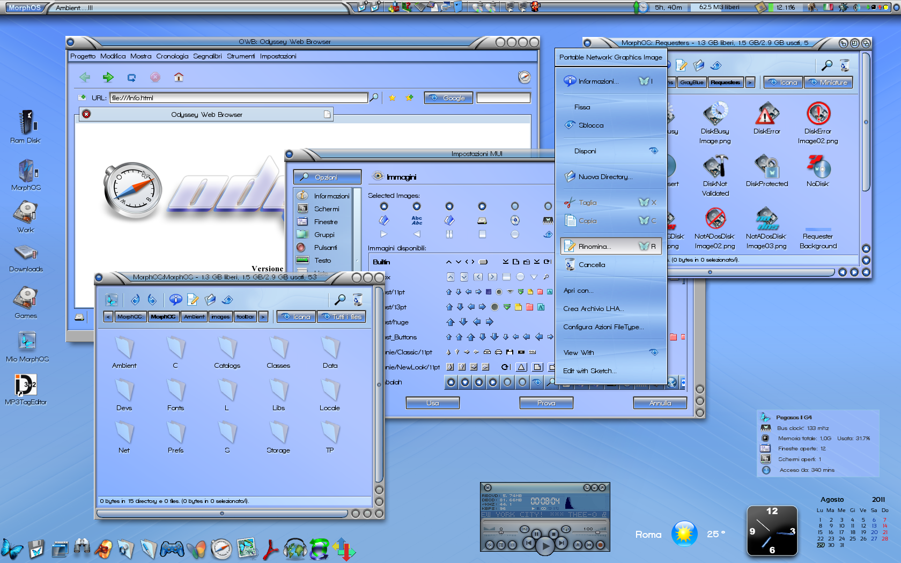This screenshot has height=563, width=901.
Task: Toggle the shuffle button in media player
Action: click(x=525, y=529)
